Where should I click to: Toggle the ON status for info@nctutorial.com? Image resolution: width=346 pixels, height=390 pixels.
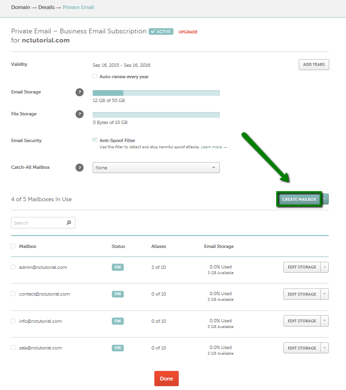[x=118, y=321]
